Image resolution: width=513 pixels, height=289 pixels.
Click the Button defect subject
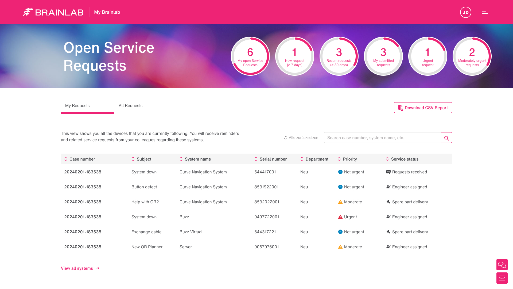144,187
